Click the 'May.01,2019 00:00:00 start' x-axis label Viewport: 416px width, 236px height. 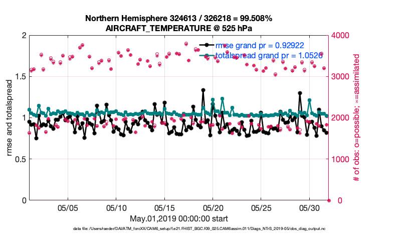[x=179, y=218]
